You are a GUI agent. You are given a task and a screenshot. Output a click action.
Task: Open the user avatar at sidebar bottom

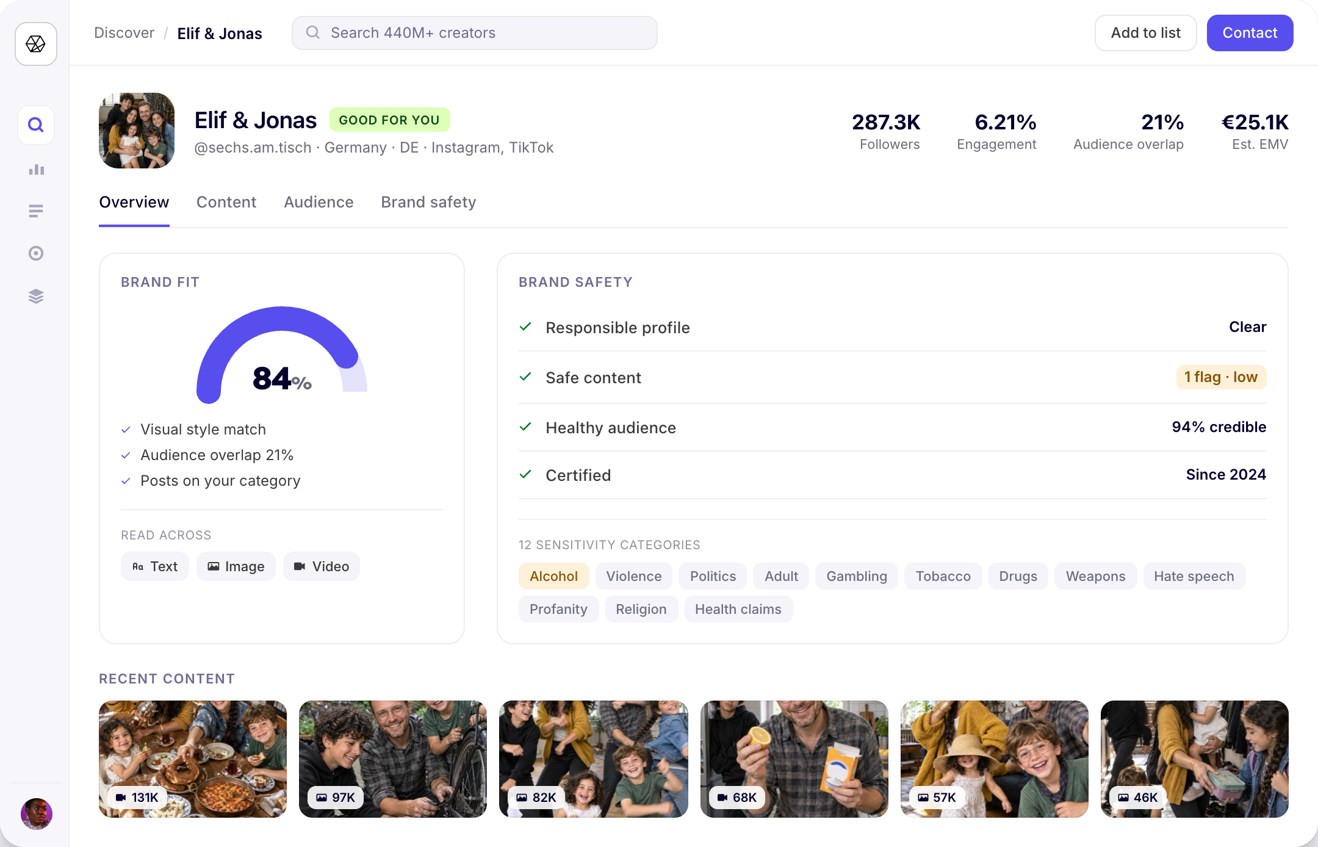[x=37, y=814]
